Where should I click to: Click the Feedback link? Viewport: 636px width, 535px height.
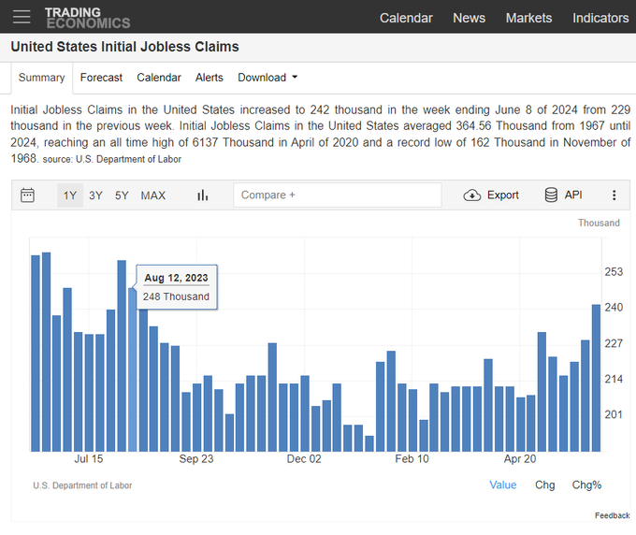point(612,515)
